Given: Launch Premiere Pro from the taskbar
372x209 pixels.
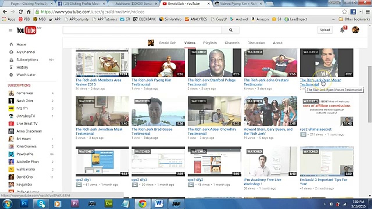Looking at the screenshot, I should tap(75, 204).
